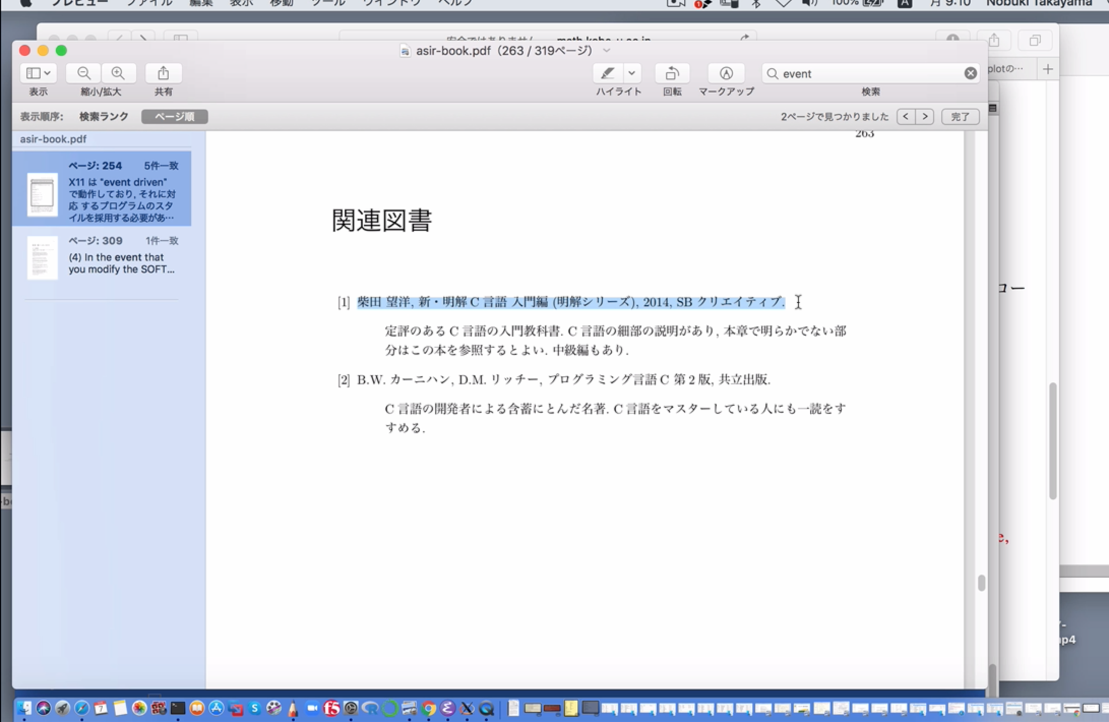Open the share (共有) button in Preview
The image size is (1109, 722).
pos(163,73)
